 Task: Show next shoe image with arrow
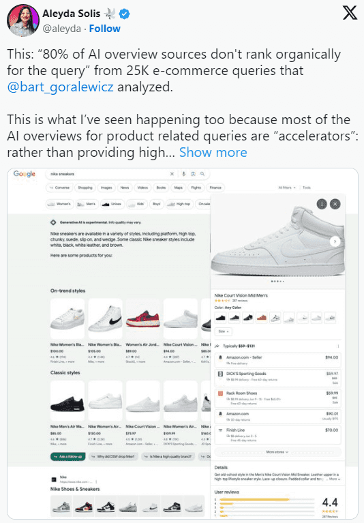tap(335, 241)
